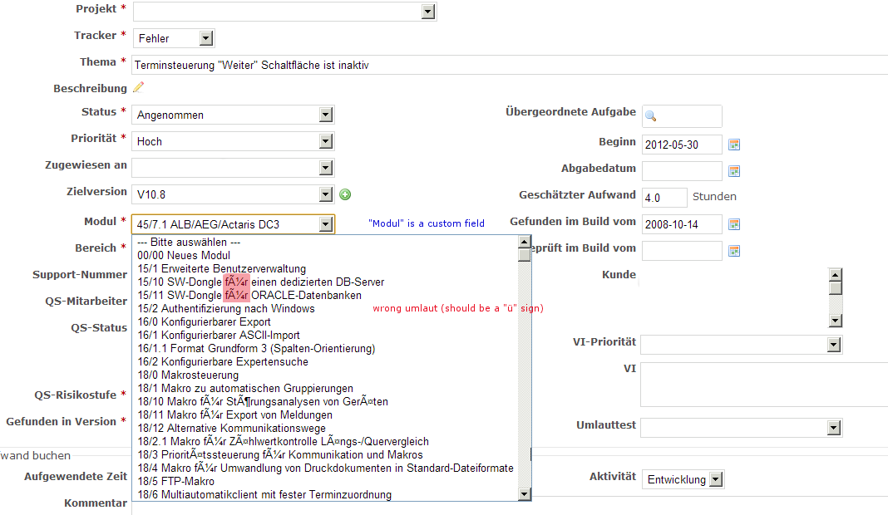Select "00/00 Neues Modul" from the list
This screenshot has width=888, height=515.
[x=184, y=256]
